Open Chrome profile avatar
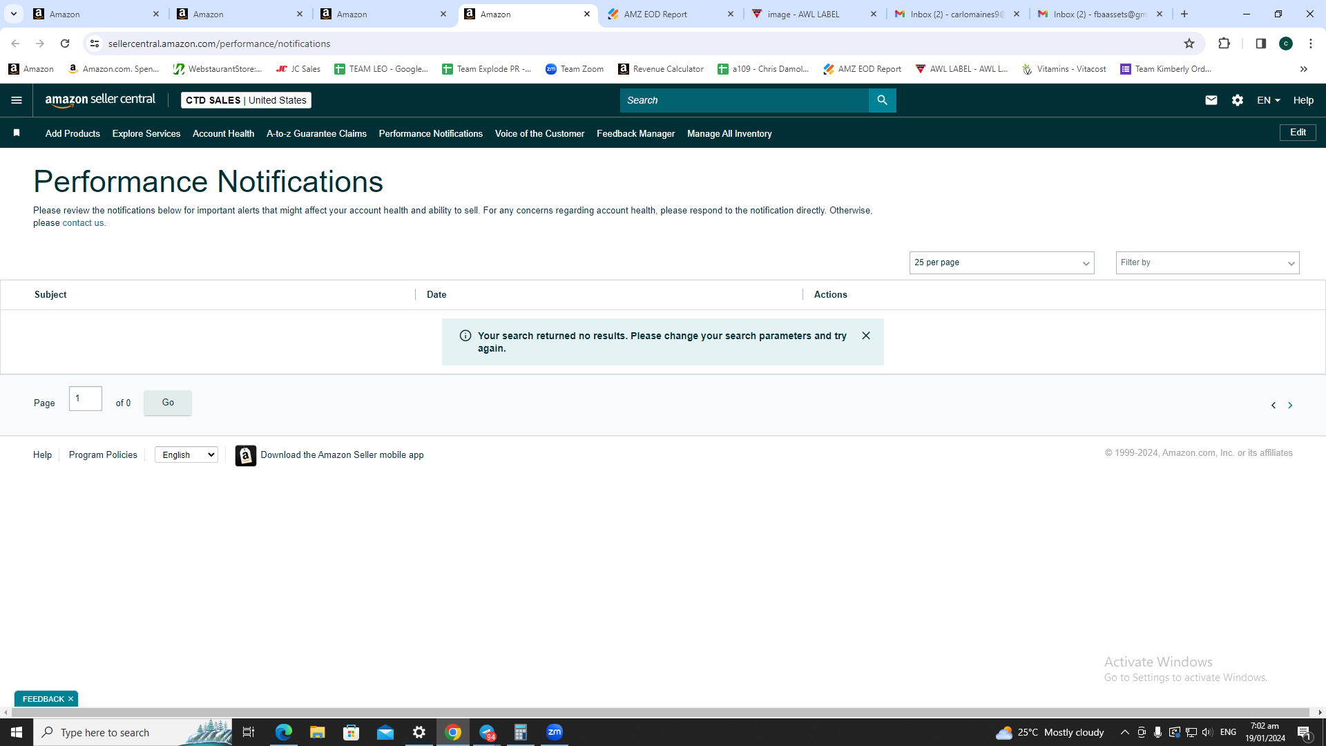Image resolution: width=1326 pixels, height=746 pixels. click(1285, 44)
